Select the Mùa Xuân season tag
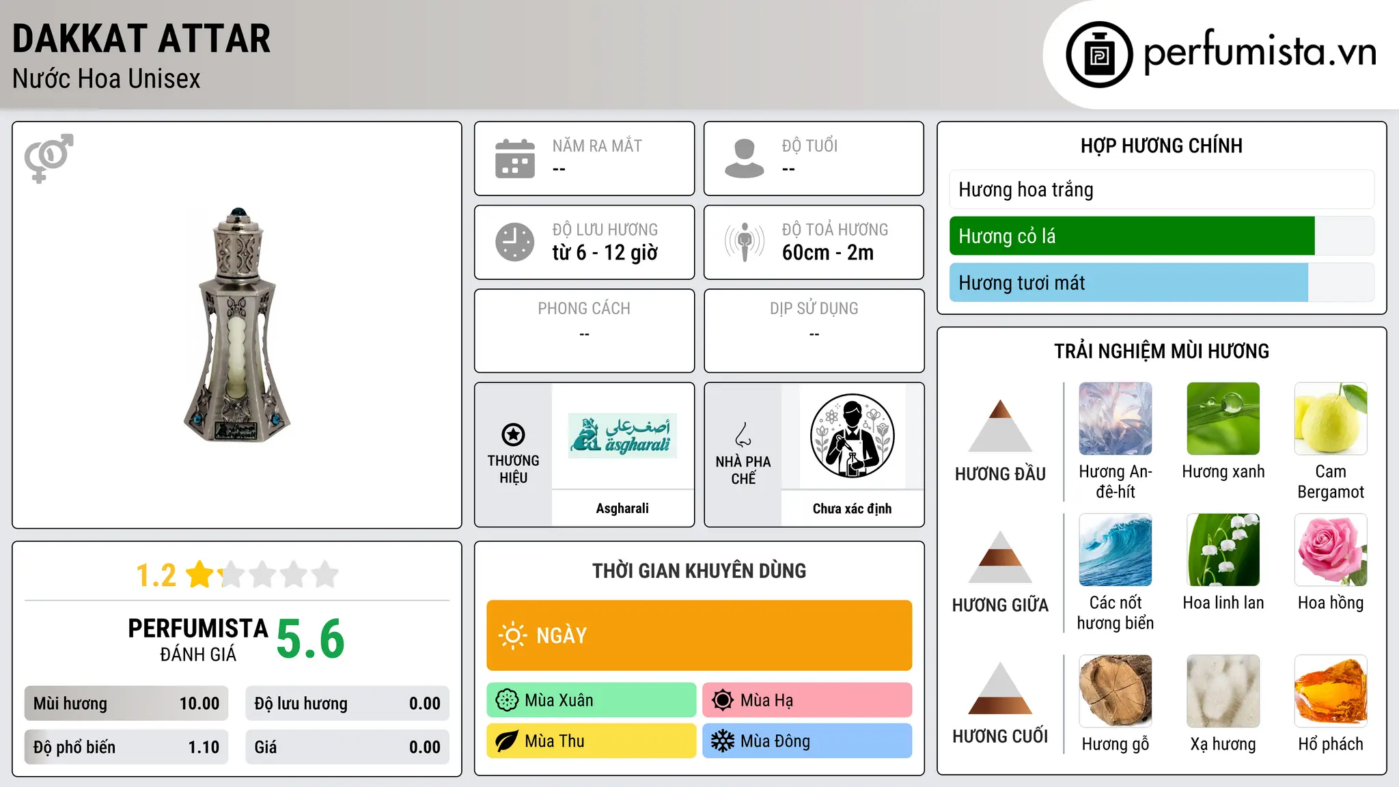The image size is (1399, 787). click(x=591, y=700)
